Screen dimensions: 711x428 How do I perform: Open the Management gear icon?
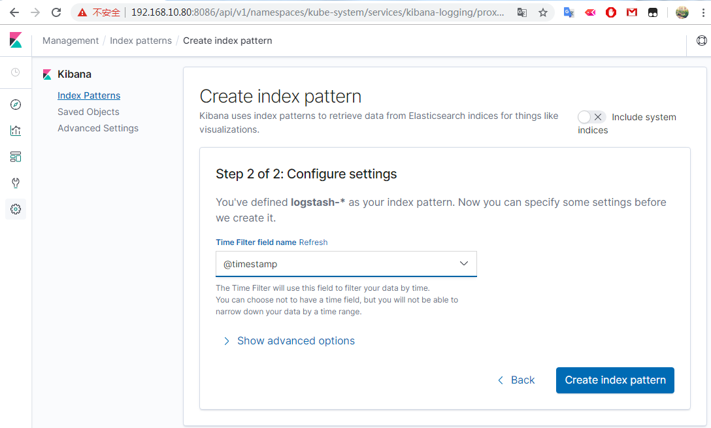(x=16, y=209)
